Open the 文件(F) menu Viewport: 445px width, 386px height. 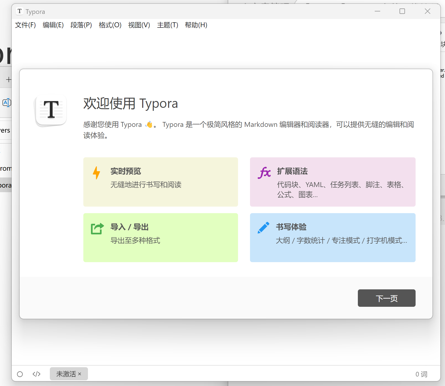click(25, 25)
